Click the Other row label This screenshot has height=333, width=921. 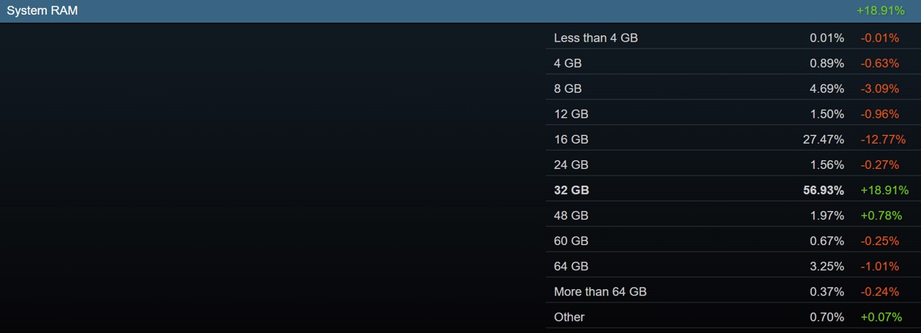point(569,317)
